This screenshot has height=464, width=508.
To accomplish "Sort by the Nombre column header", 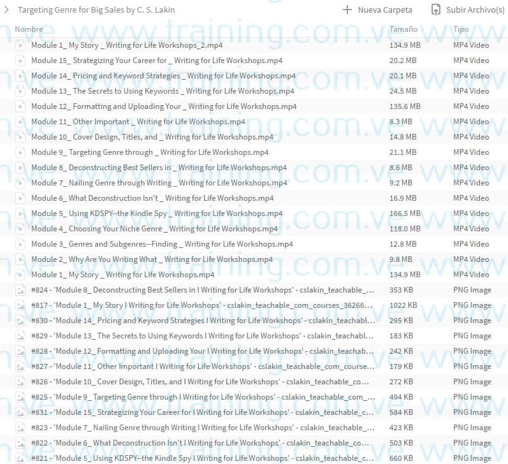I will (x=29, y=29).
